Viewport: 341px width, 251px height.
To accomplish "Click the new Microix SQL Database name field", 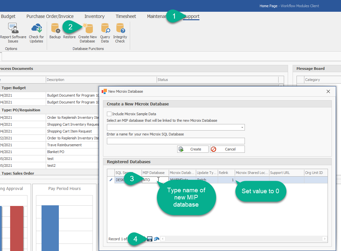I will pyautogui.click(x=176, y=141).
